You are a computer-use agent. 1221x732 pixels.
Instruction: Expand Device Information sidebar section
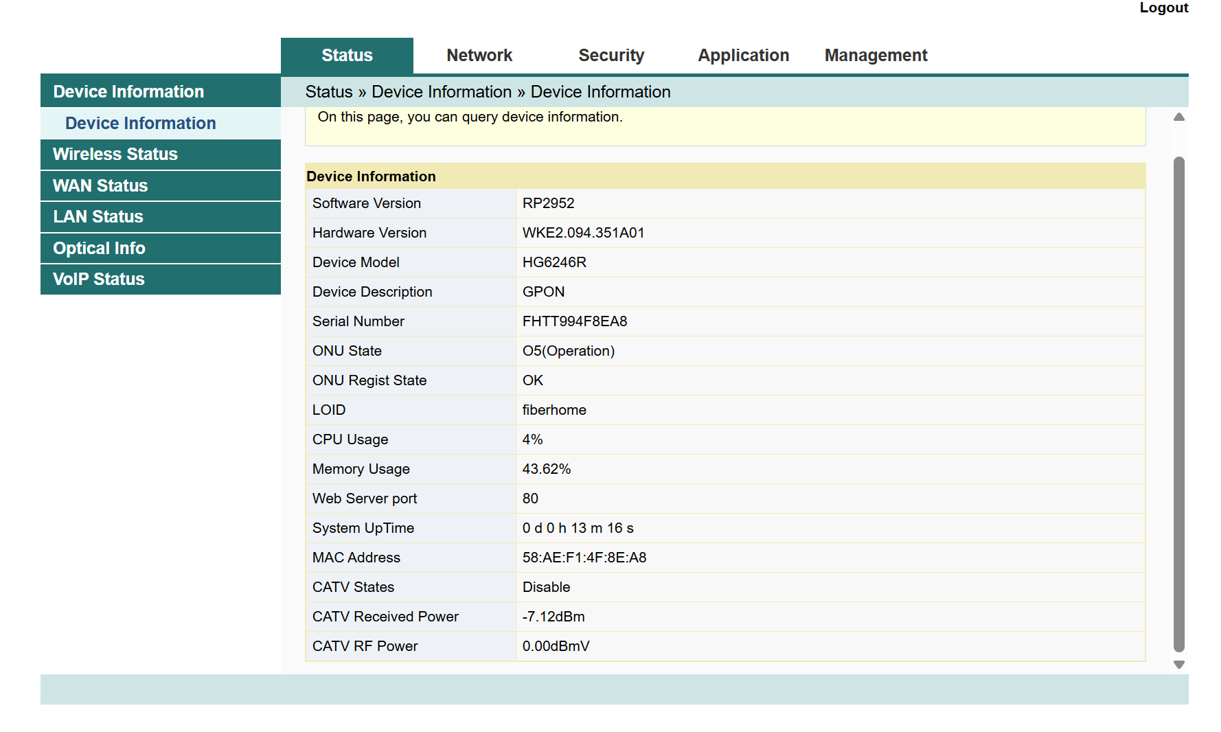coord(128,92)
